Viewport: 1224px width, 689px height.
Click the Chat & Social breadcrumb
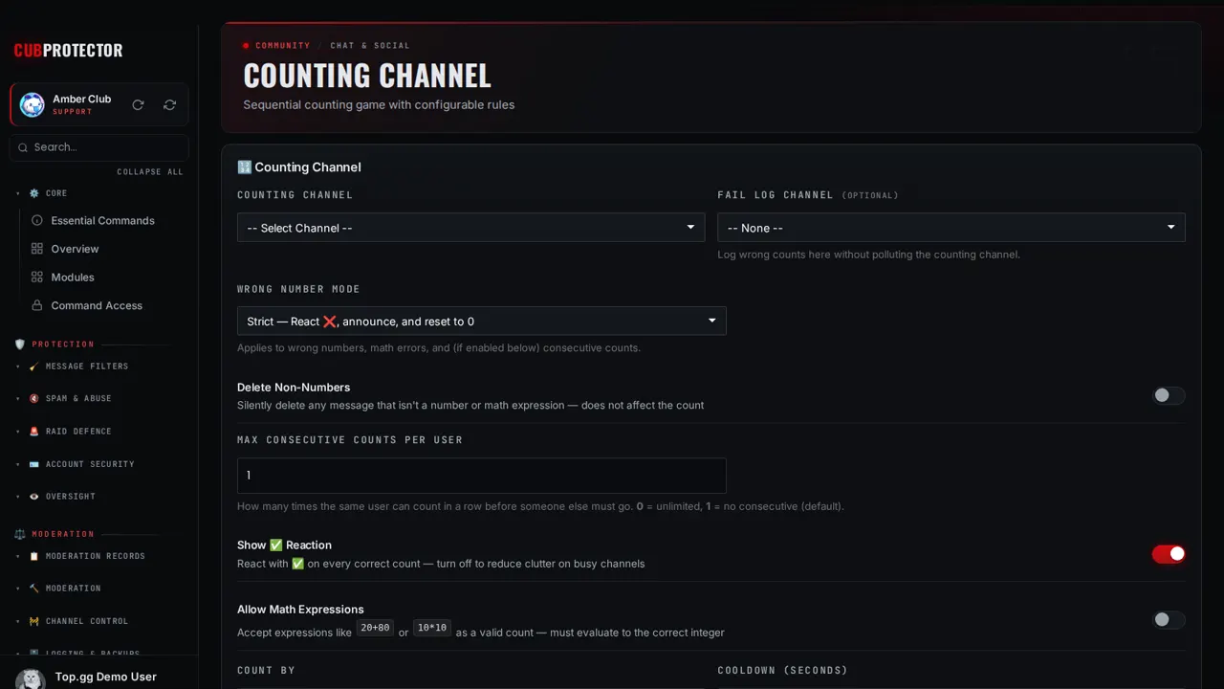370,46
